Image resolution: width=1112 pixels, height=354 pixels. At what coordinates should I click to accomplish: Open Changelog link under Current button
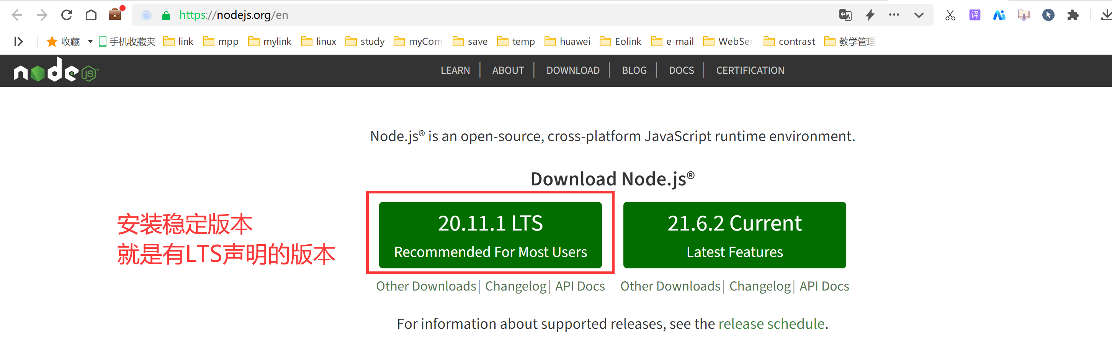[760, 286]
